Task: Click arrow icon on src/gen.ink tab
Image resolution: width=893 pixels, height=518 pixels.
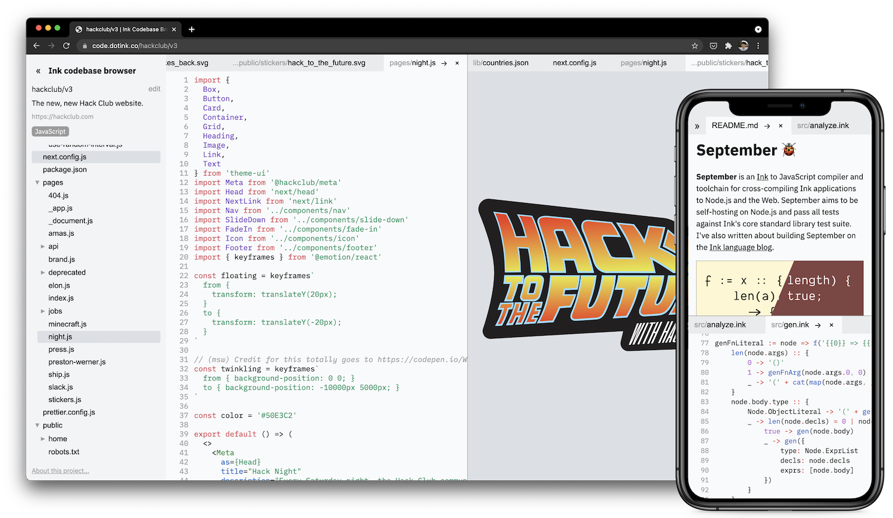Action: click(818, 325)
